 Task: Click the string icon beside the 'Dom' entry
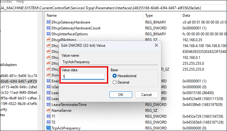[48, 75]
